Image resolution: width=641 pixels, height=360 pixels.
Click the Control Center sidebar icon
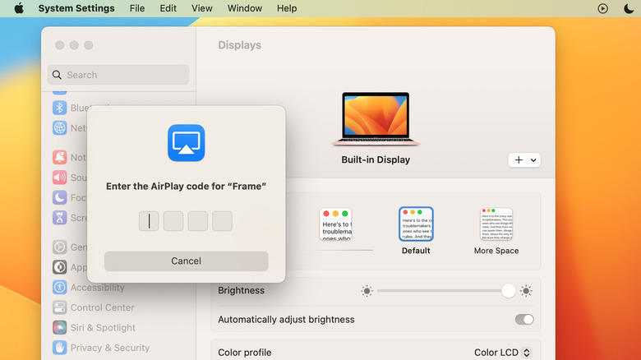[59, 307]
